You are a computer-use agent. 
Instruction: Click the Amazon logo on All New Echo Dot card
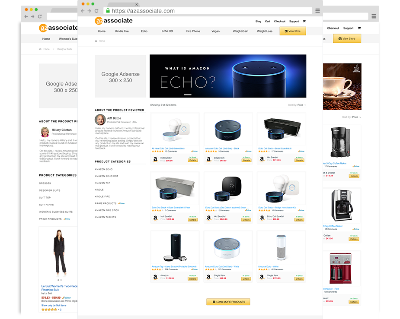tap(155, 159)
